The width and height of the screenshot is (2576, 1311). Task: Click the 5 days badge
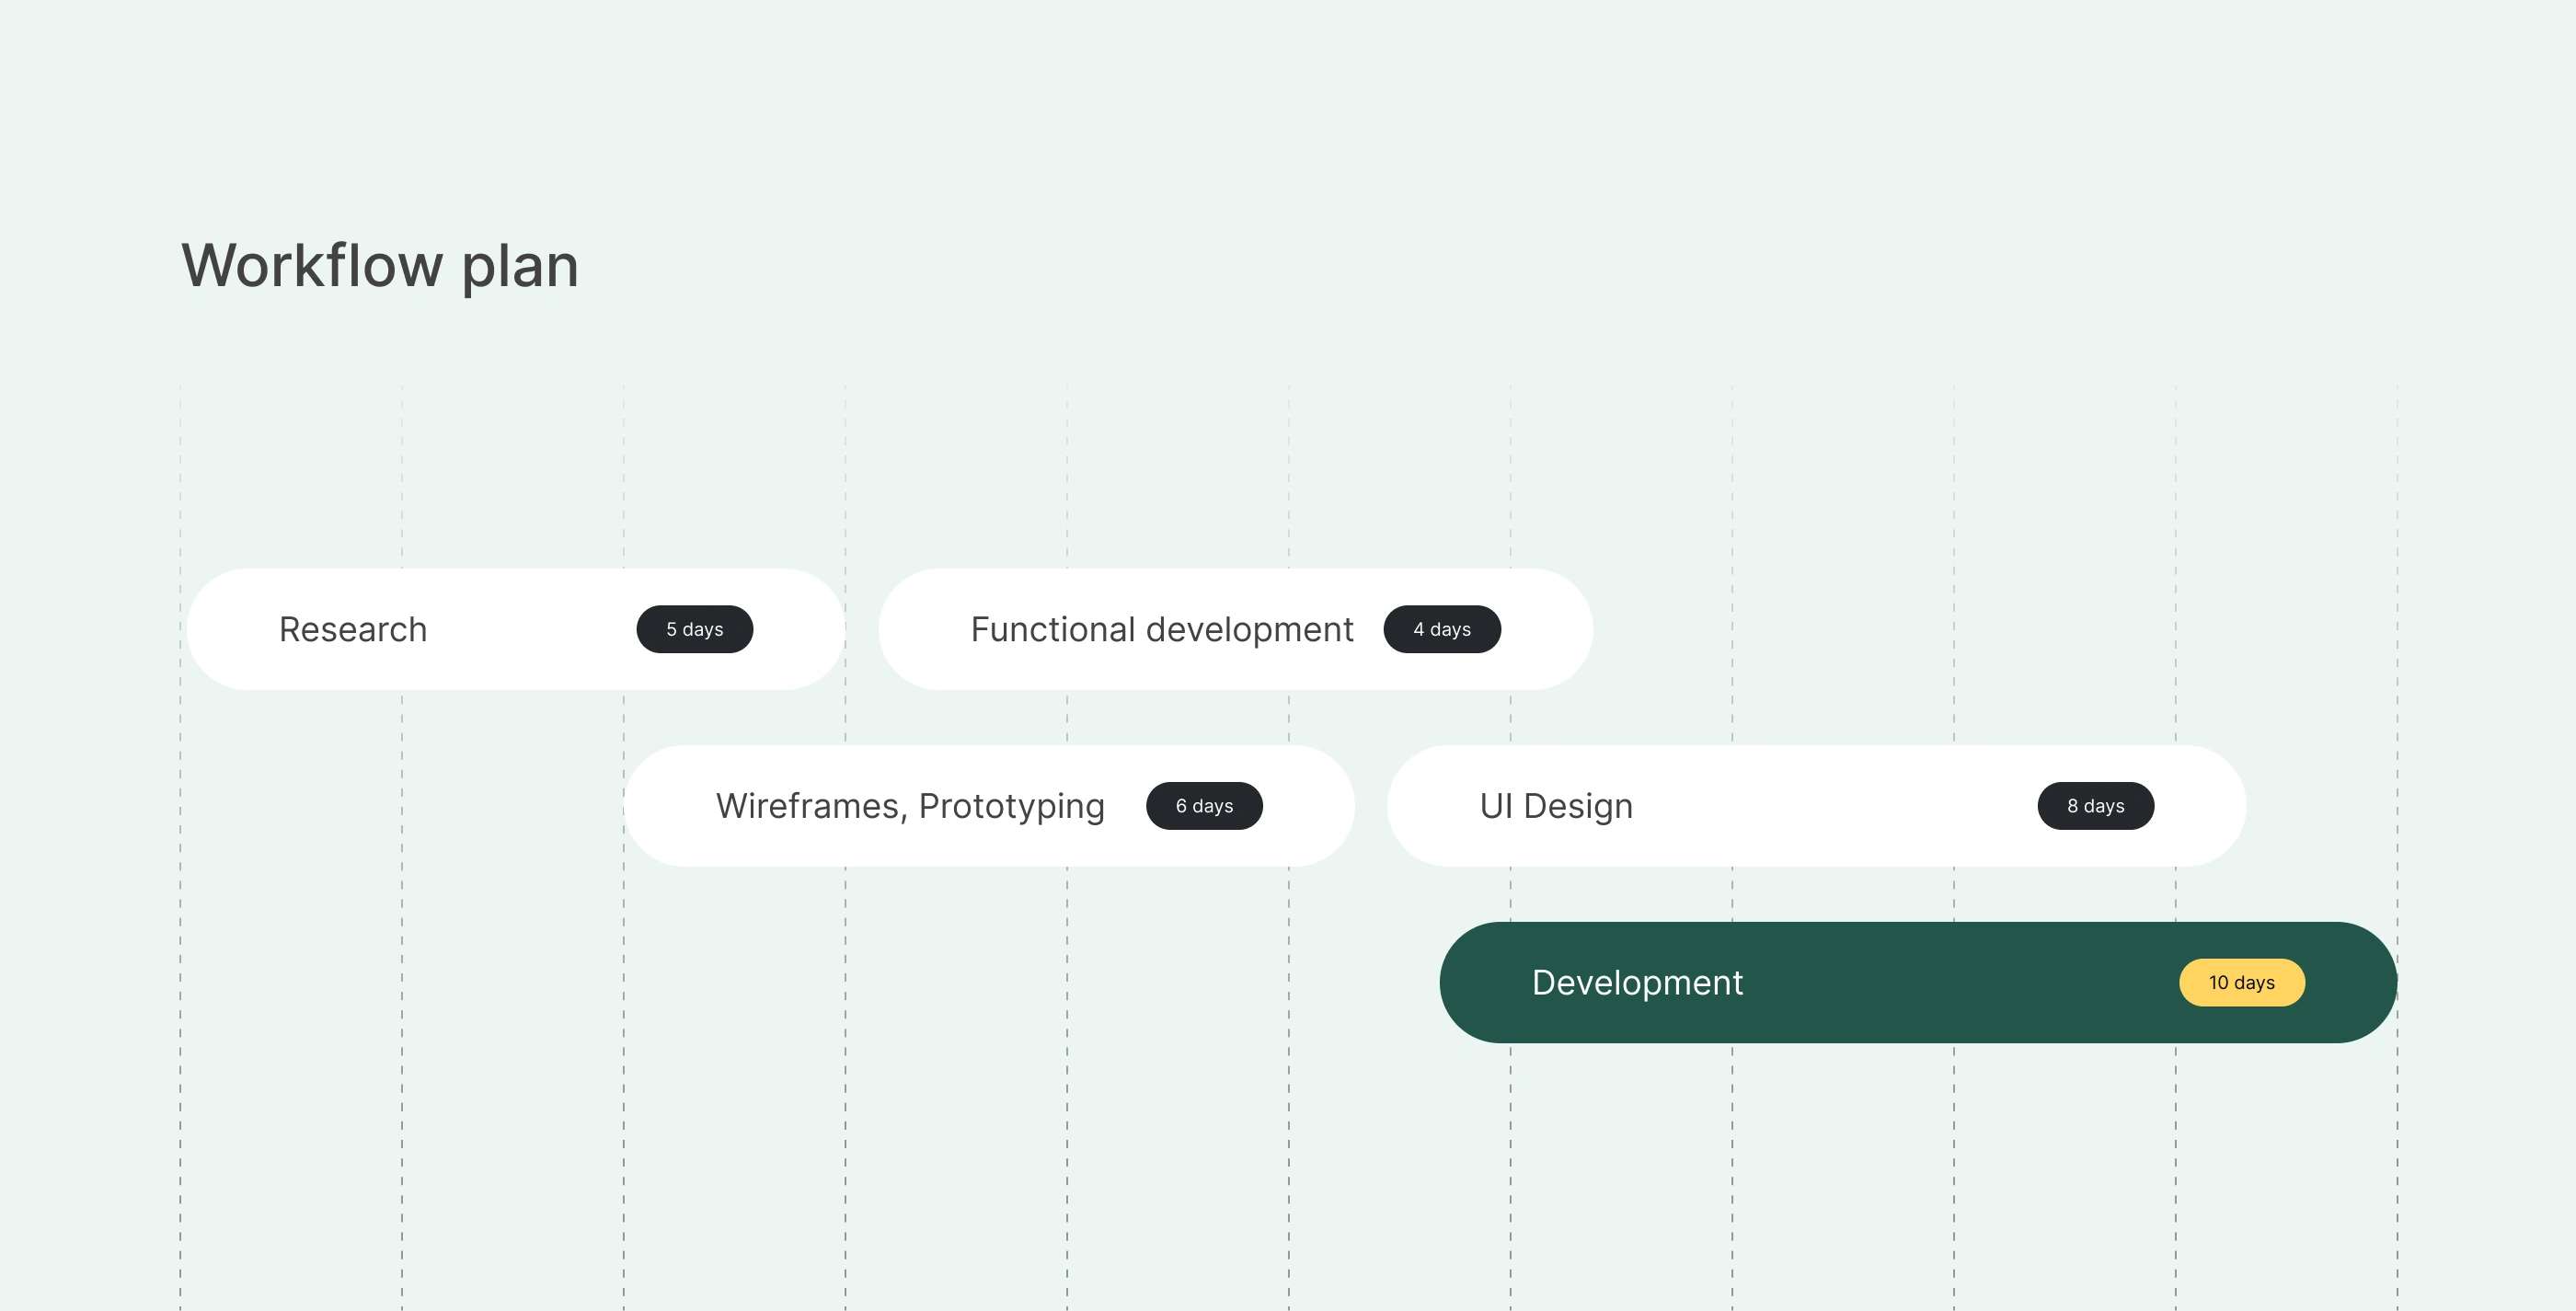pos(694,629)
